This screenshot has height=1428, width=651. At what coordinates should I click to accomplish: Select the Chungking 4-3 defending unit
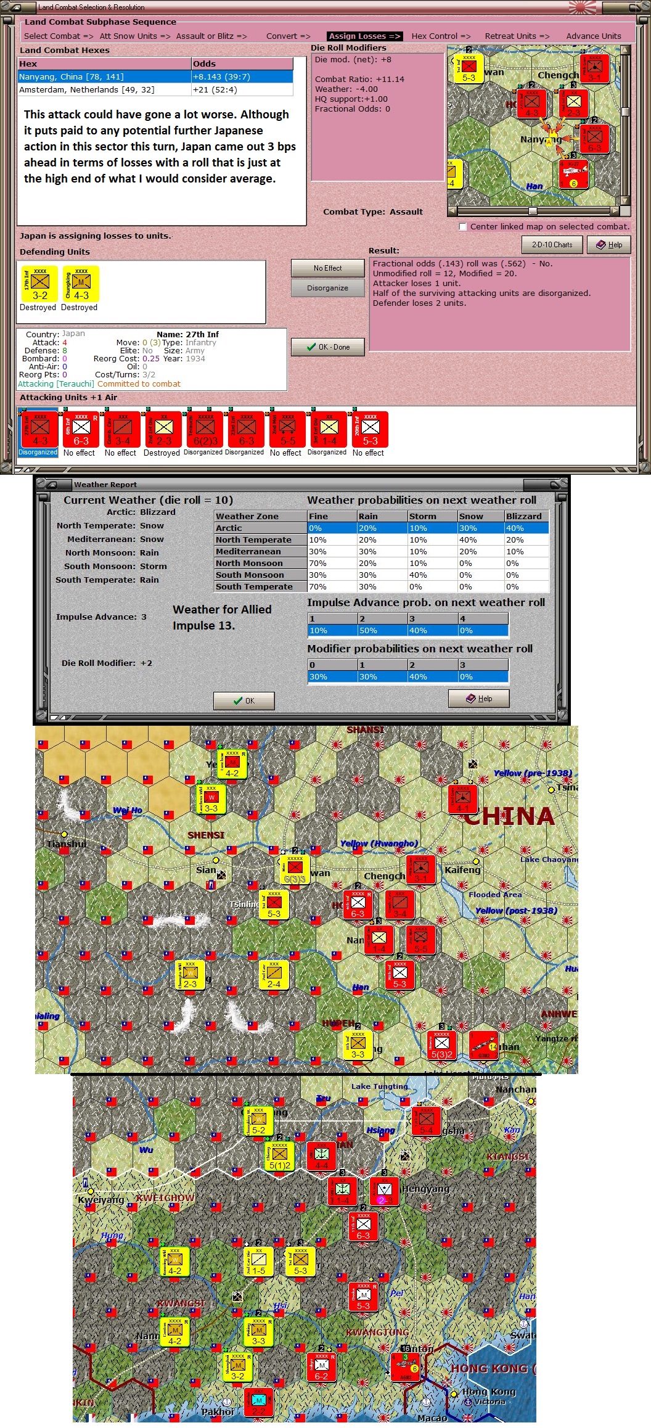click(81, 284)
